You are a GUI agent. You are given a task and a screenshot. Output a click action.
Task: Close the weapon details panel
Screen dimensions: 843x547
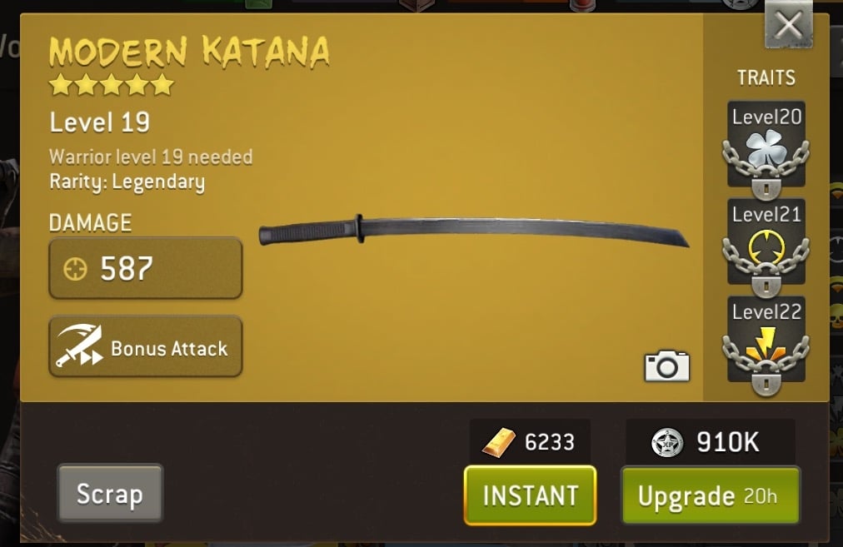click(789, 25)
